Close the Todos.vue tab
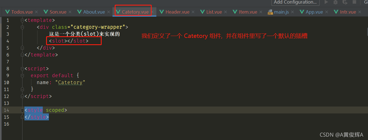 pyautogui.click(x=36, y=12)
